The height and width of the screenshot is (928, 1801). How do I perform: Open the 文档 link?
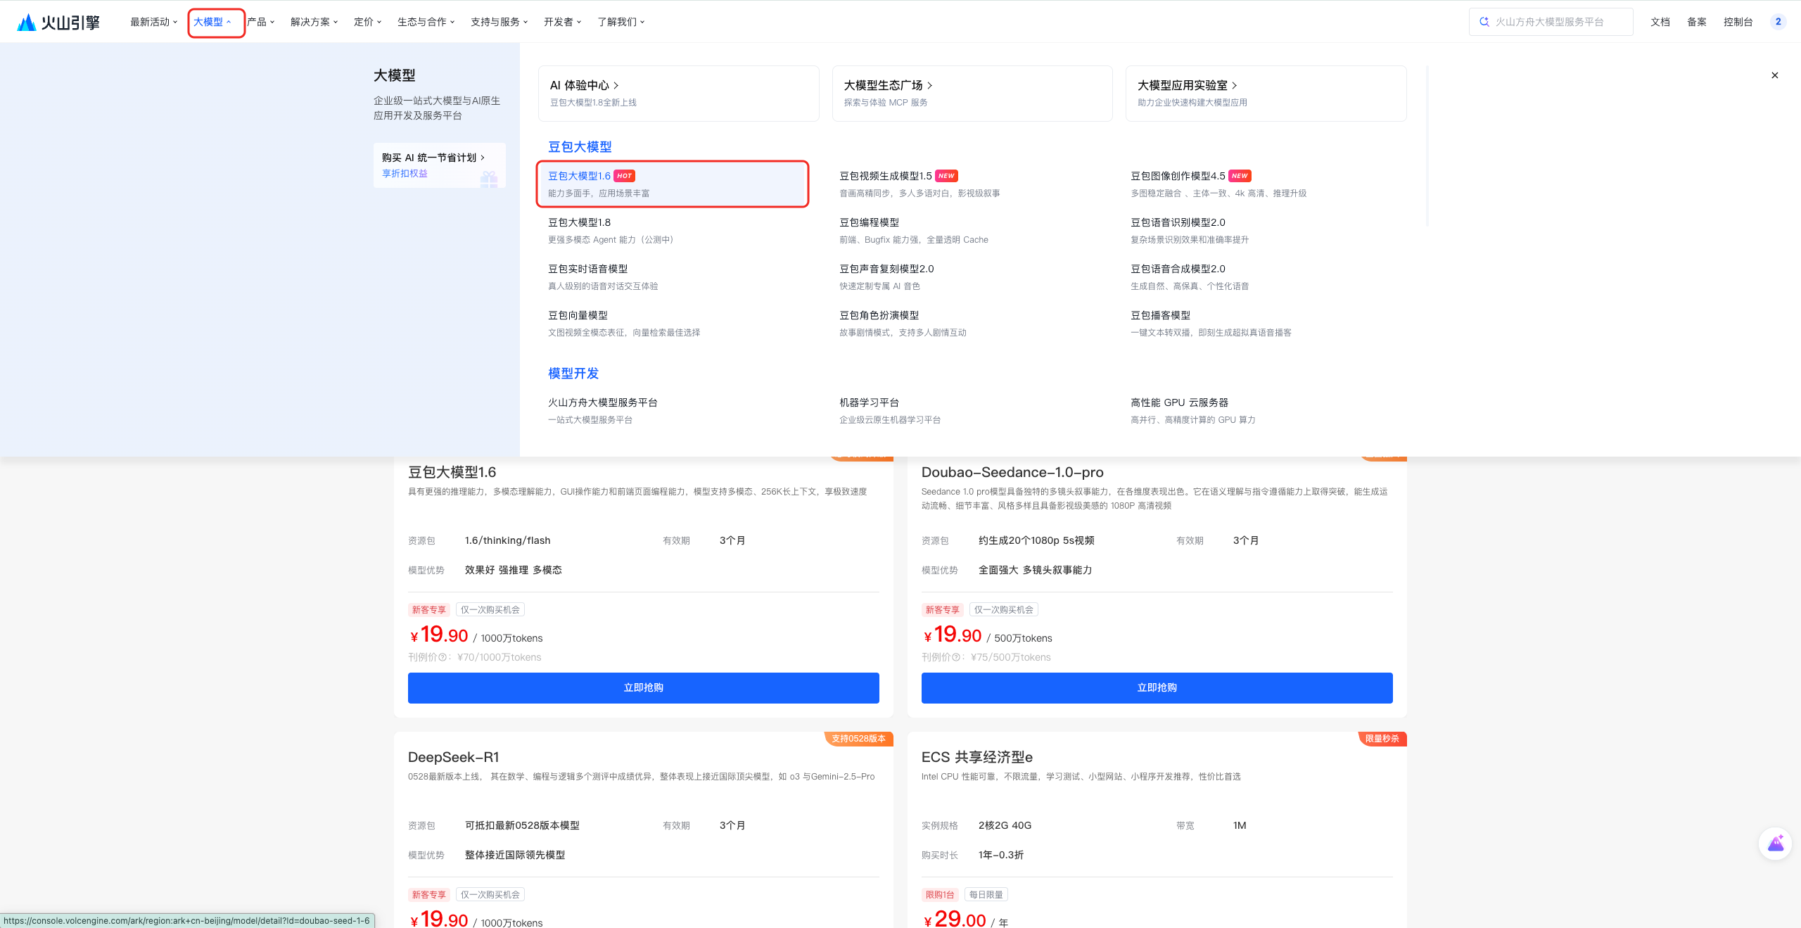point(1660,21)
